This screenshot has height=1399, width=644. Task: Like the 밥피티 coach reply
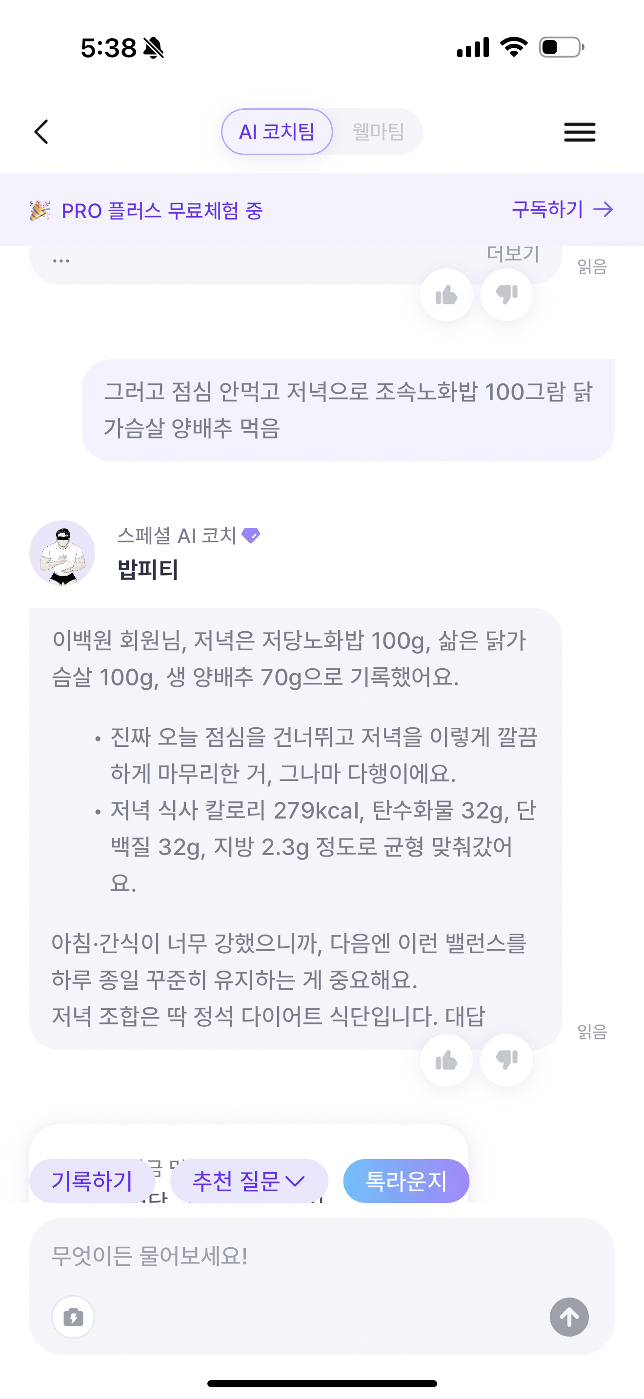click(446, 1060)
